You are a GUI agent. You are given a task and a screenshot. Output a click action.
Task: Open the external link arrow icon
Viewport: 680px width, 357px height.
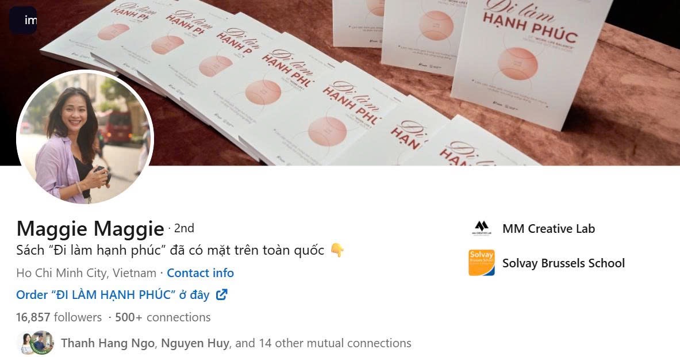point(222,294)
